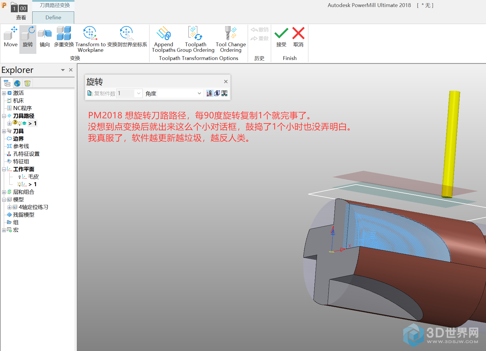Toggle rotate about block center button
The height and width of the screenshot is (351, 486).
point(217,93)
